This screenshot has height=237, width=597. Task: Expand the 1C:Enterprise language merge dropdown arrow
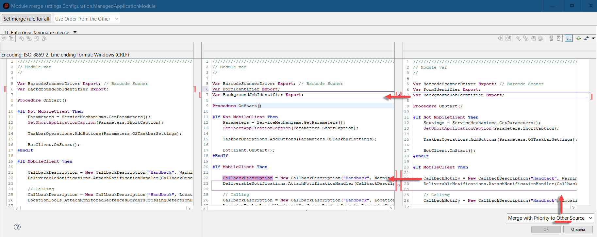pyautogui.click(x=75, y=32)
